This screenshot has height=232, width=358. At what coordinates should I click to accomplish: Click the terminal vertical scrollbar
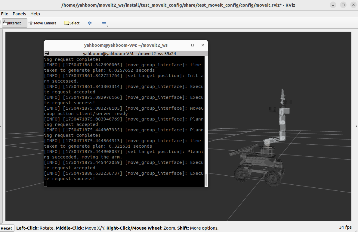tap(206, 180)
